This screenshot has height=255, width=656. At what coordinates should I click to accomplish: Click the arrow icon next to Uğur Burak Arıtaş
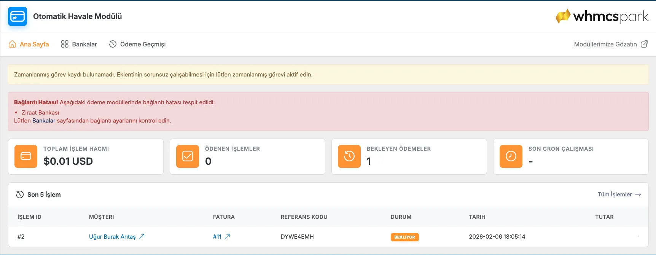click(142, 237)
